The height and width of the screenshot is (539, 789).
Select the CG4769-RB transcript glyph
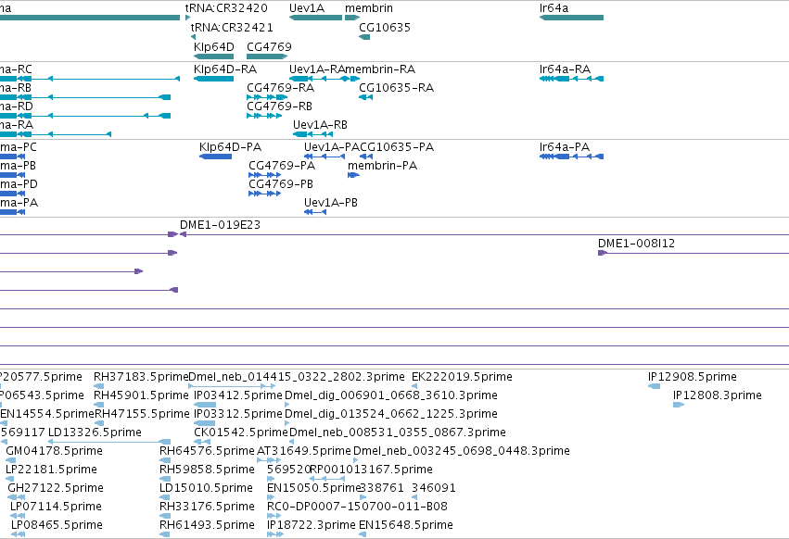pos(264,116)
